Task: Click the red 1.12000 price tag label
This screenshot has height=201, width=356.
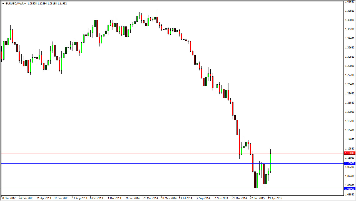Action: point(350,153)
